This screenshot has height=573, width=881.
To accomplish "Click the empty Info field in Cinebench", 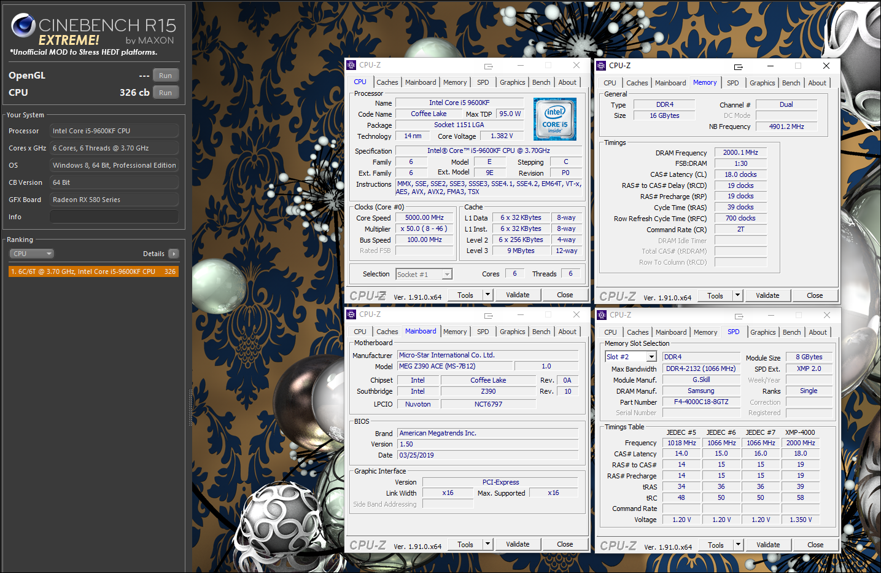I will [x=114, y=217].
